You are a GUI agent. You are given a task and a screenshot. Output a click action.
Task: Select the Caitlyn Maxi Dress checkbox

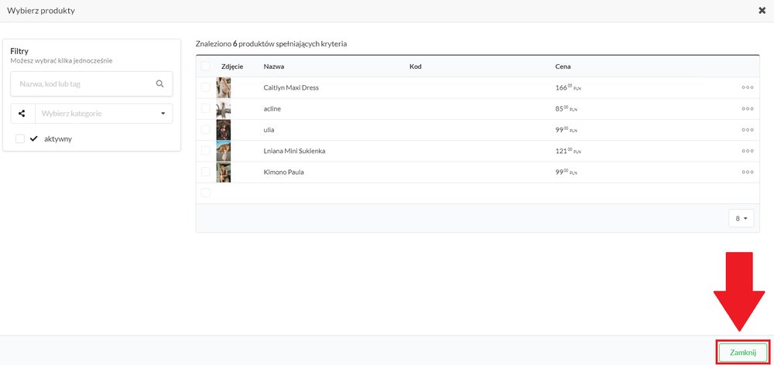point(205,87)
